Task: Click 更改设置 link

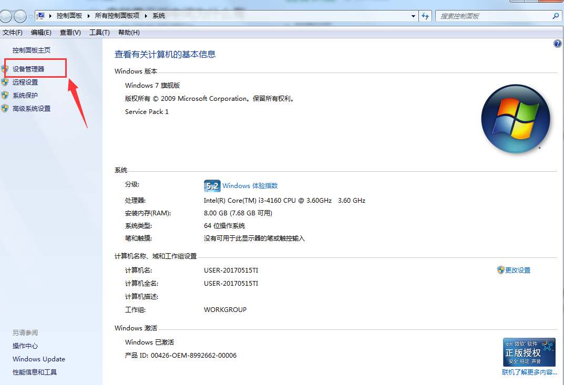Action: 518,270
